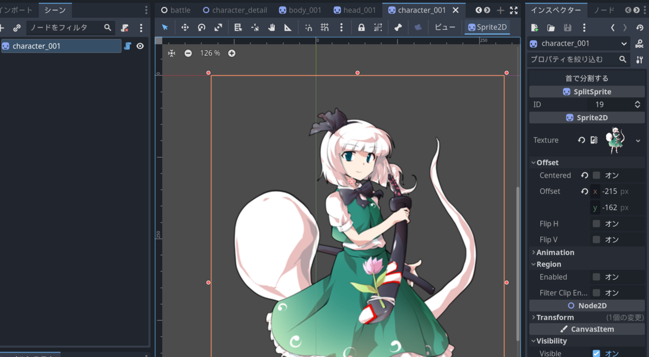Zoom out with the minus button
649x357 pixels.
click(x=188, y=53)
